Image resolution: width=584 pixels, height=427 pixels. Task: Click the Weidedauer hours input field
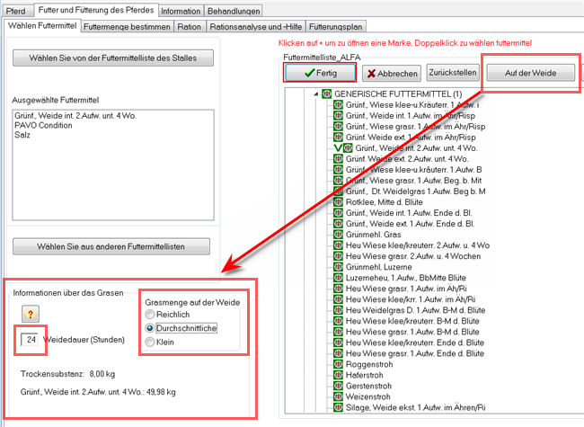30,340
